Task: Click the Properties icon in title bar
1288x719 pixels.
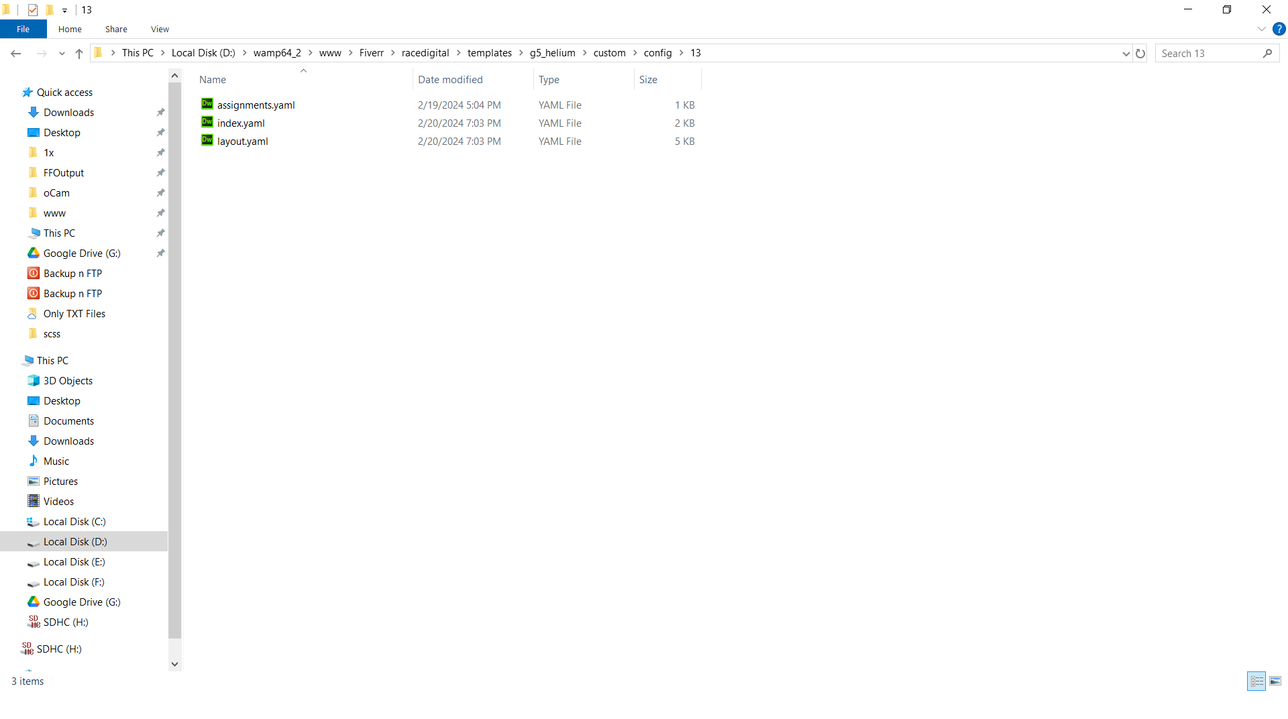Action: click(33, 9)
